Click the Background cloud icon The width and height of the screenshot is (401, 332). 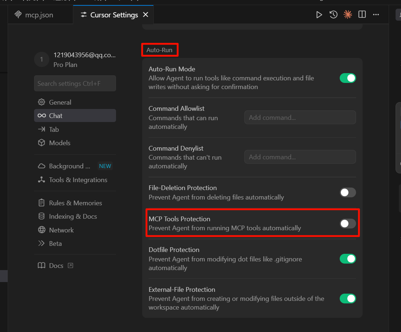pos(41,166)
